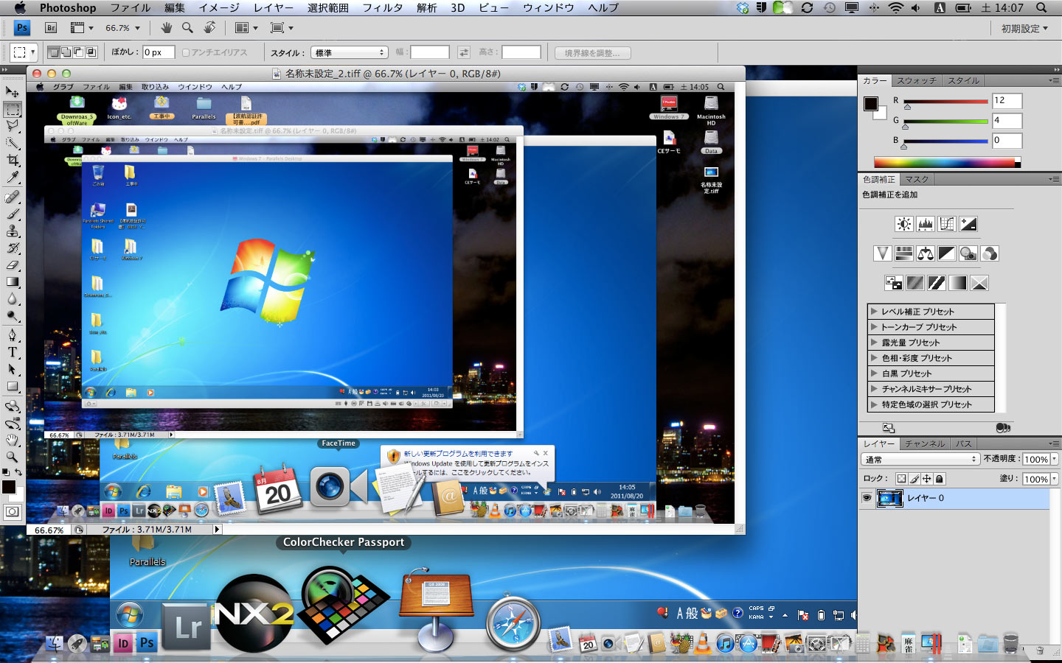Open the 不透明度 slider arrow
The height and width of the screenshot is (663, 1062).
1055,459
